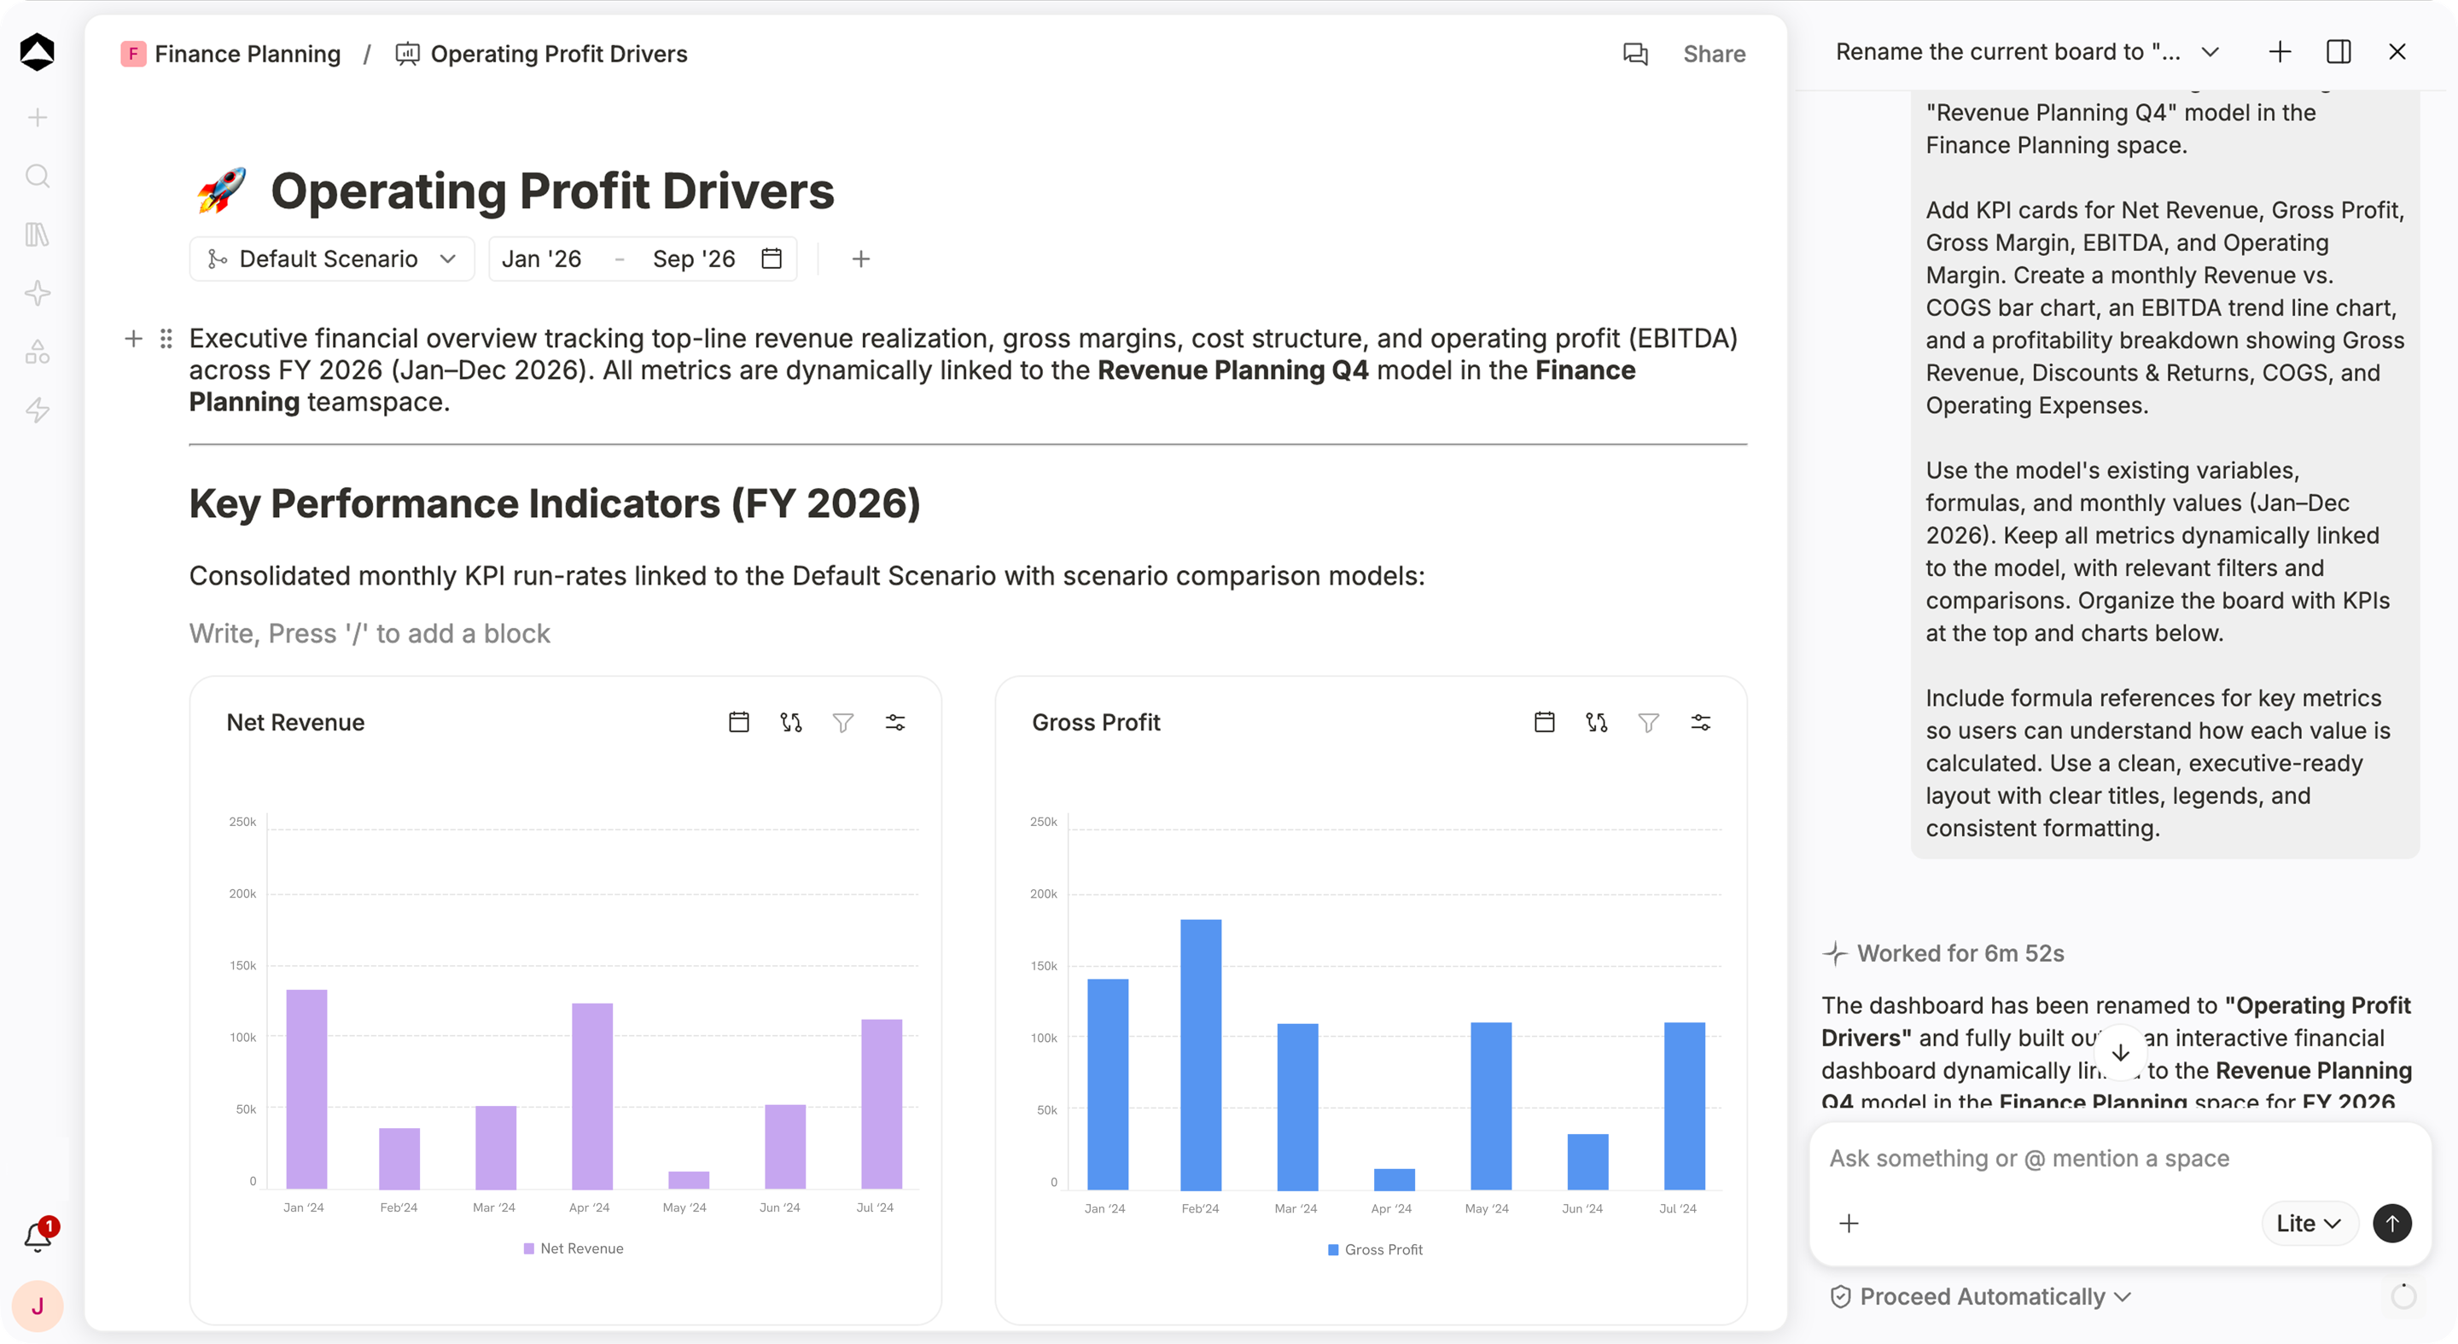Image resolution: width=2458 pixels, height=1344 pixels.
Task: Click Gross Profit card compare icon
Action: [1596, 722]
